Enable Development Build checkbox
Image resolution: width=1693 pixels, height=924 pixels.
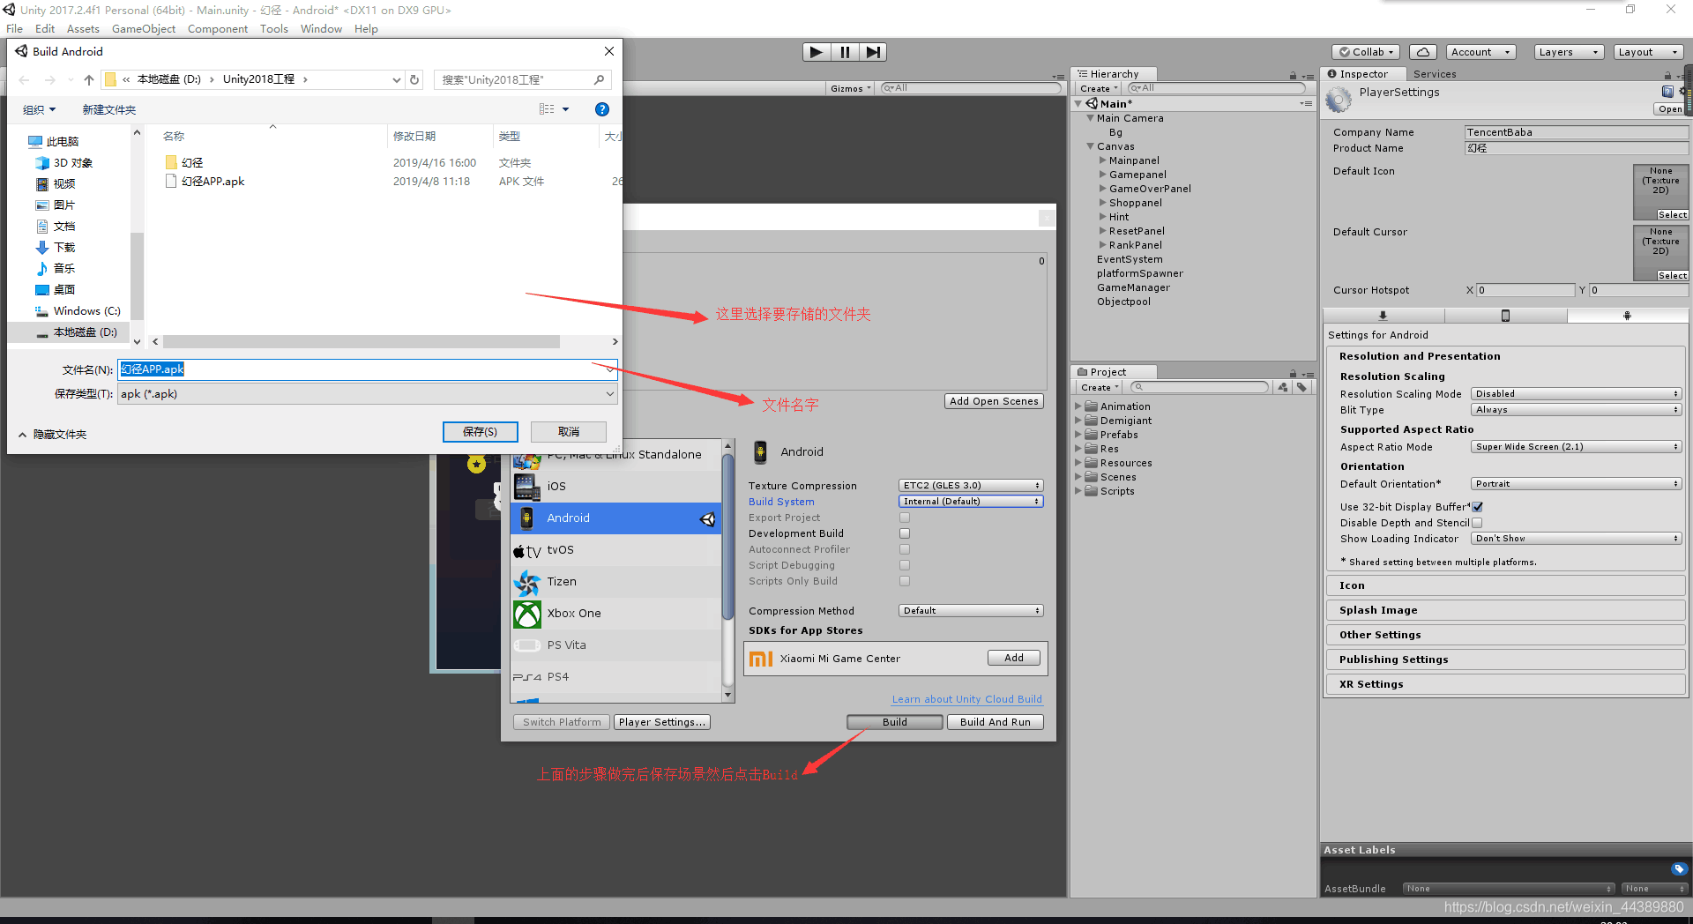(905, 533)
